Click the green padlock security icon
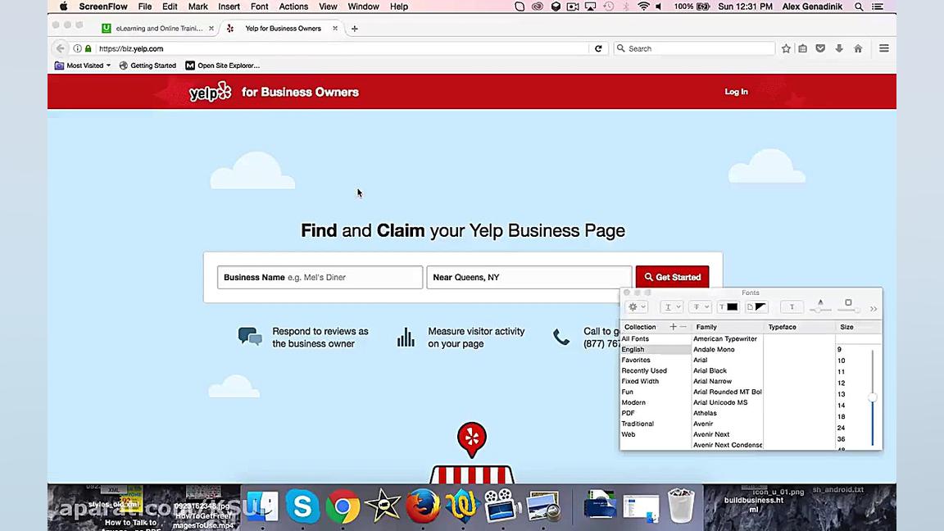The image size is (944, 531). 88,49
